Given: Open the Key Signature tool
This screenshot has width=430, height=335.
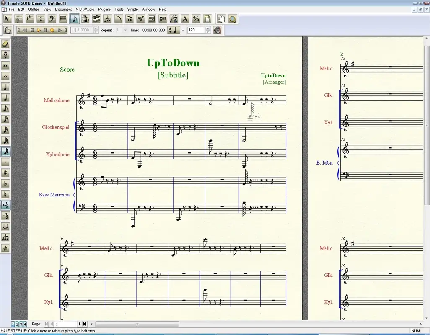Looking at the screenshot, I should point(29,18).
